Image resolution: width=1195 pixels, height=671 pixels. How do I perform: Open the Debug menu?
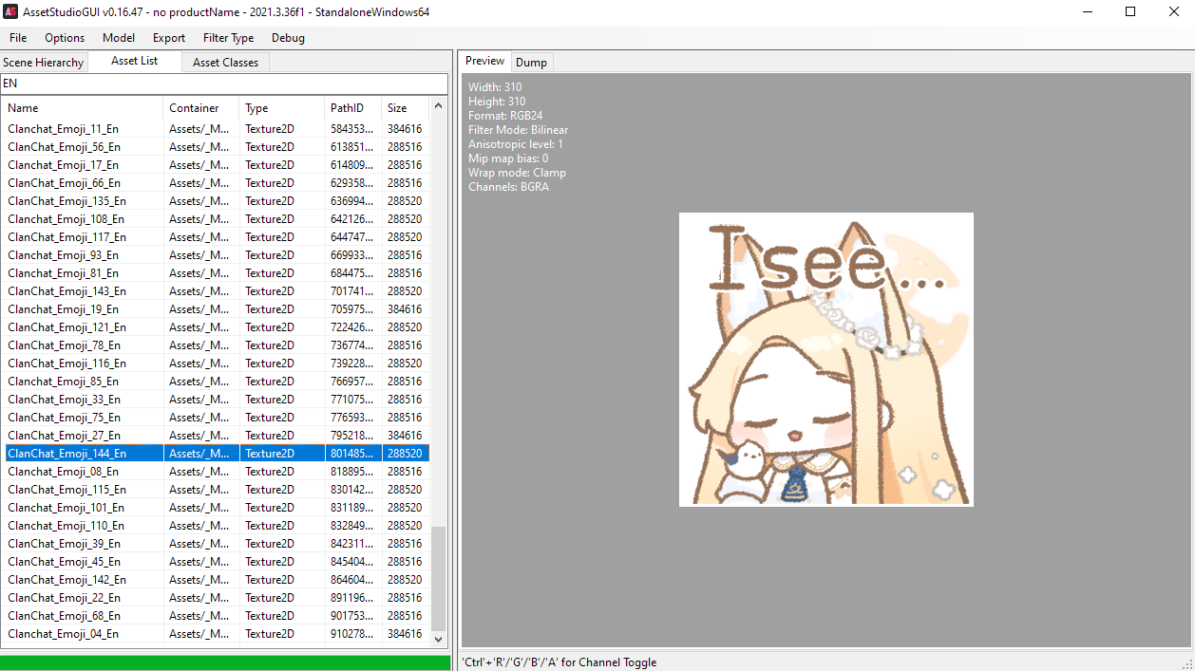point(288,38)
